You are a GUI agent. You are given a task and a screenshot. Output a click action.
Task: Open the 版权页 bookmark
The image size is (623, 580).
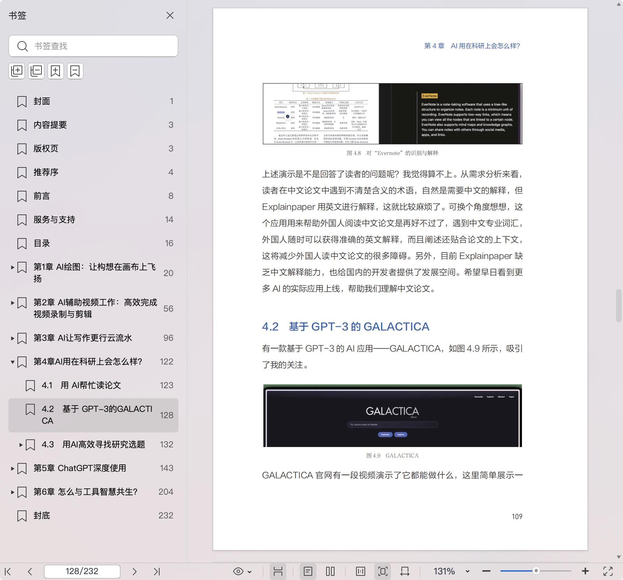93,149
